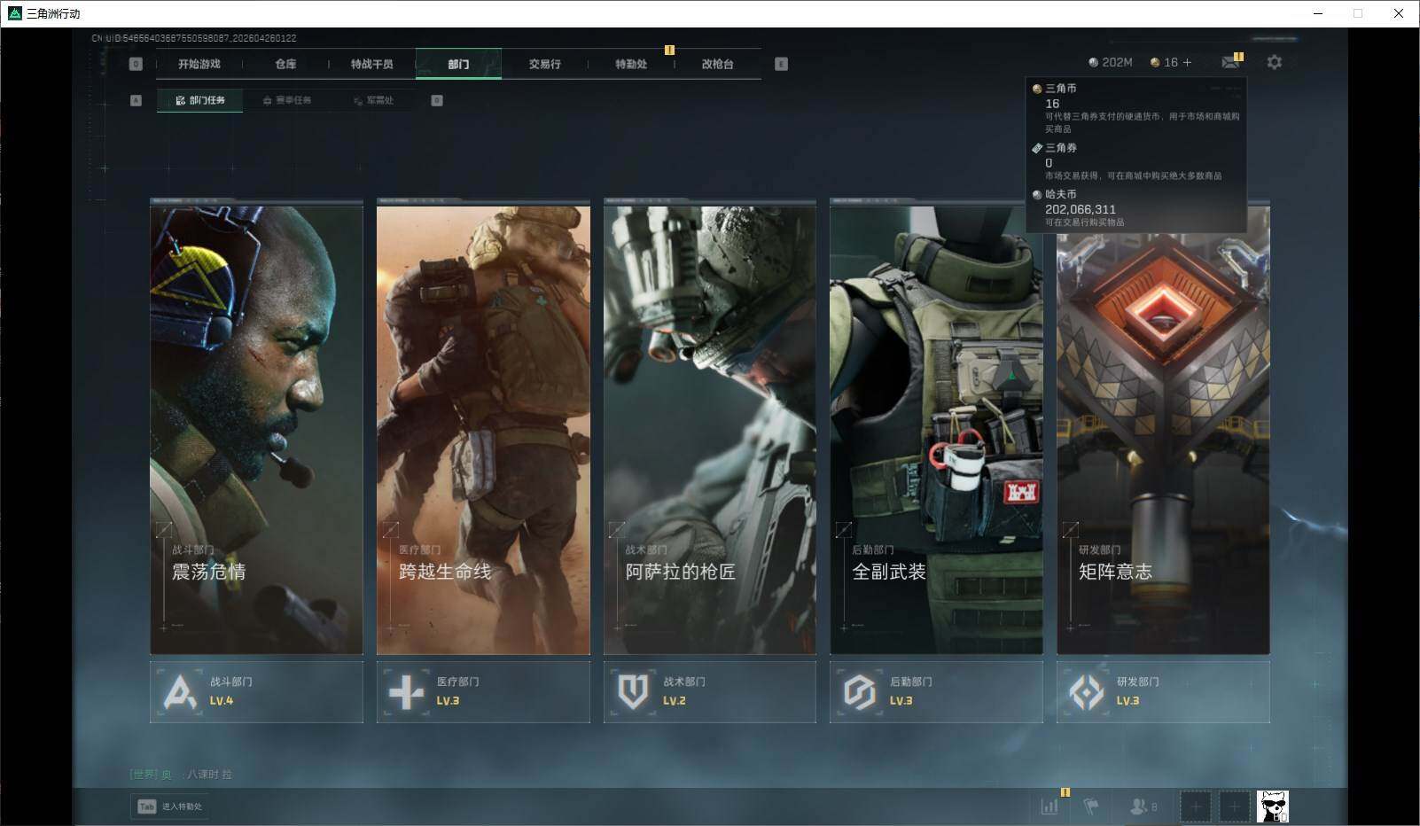Open the settings gear icon

click(x=1274, y=62)
